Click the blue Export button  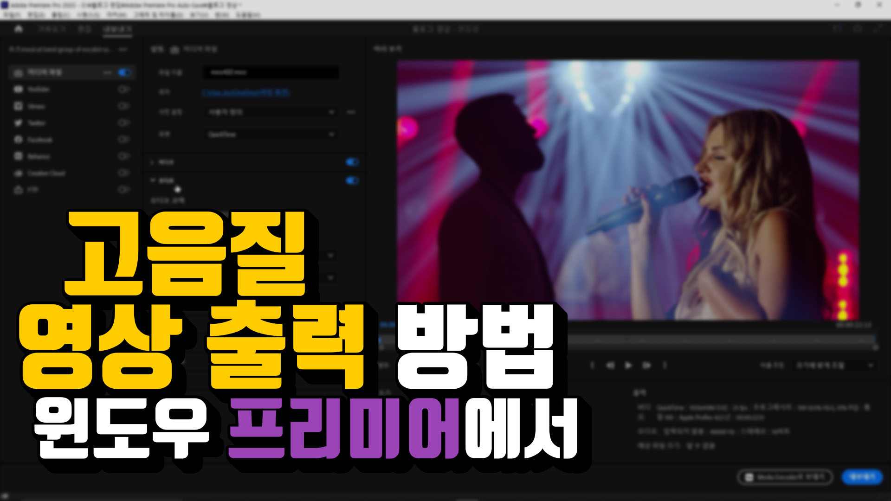point(862,476)
